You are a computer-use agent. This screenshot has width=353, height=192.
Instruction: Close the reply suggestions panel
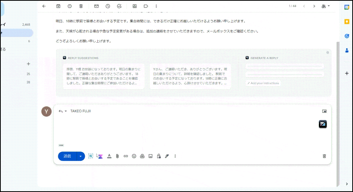(328, 53)
